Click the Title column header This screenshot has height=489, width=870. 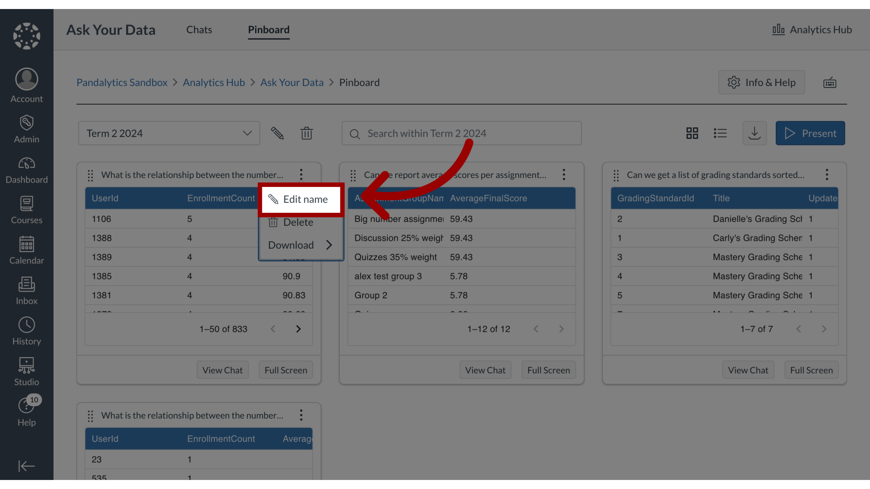pos(721,198)
